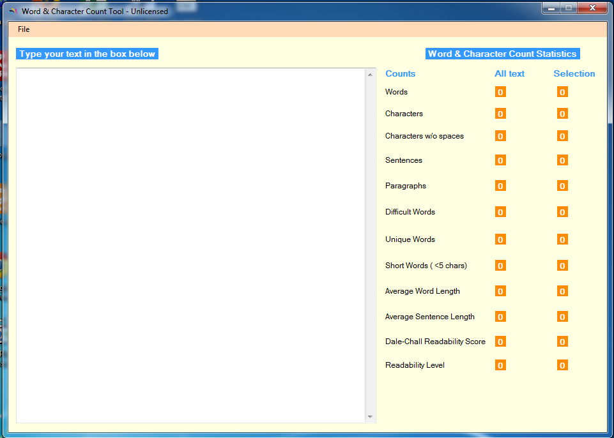This screenshot has width=614, height=438.
Task: Click the 'Type your text in the box below' label
Action: pyautogui.click(x=87, y=54)
